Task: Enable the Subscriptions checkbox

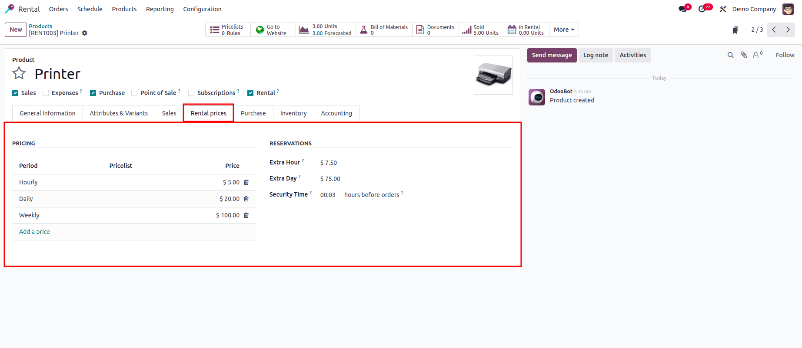Action: (191, 93)
